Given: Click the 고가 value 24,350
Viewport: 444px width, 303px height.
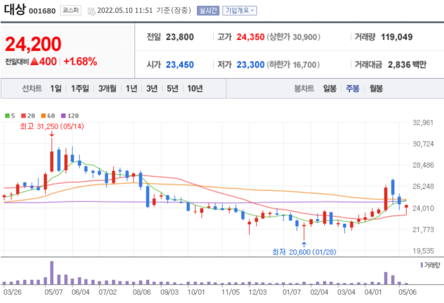Looking at the screenshot, I should click(x=250, y=37).
